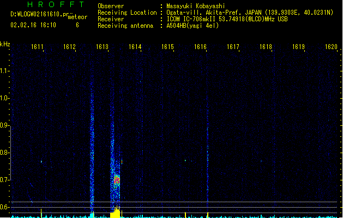343x218 pixels.
Task: Click the 0.6 kHz frequency label
Action: [4, 207]
